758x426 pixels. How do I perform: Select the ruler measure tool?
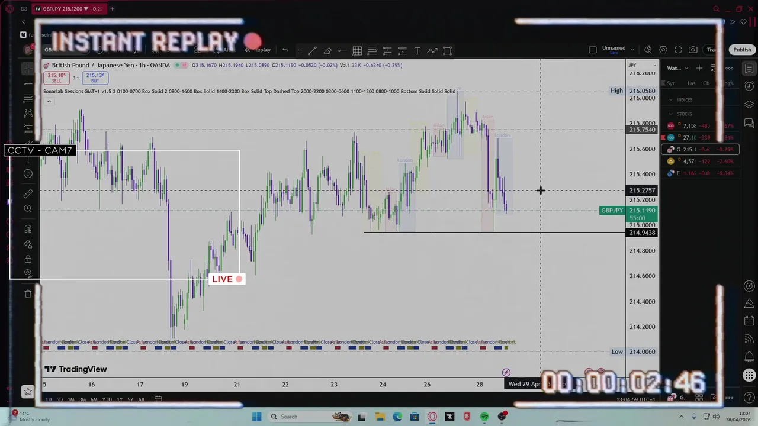[28, 193]
